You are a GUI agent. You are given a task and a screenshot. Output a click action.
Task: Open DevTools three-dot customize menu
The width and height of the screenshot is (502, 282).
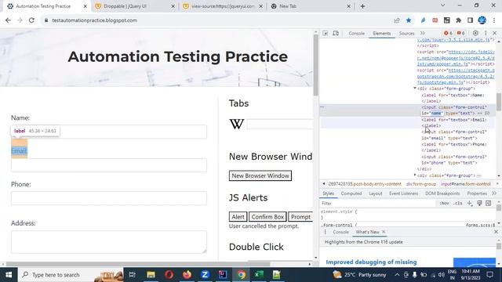pos(486,33)
